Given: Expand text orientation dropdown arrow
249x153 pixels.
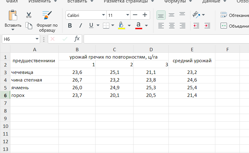Looking at the screenshot, I should coord(203,15).
